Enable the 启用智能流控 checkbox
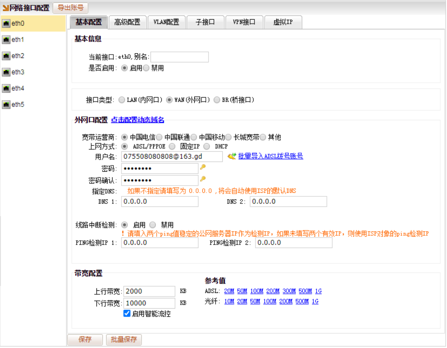The height and width of the screenshot is (348, 447). tap(127, 314)
